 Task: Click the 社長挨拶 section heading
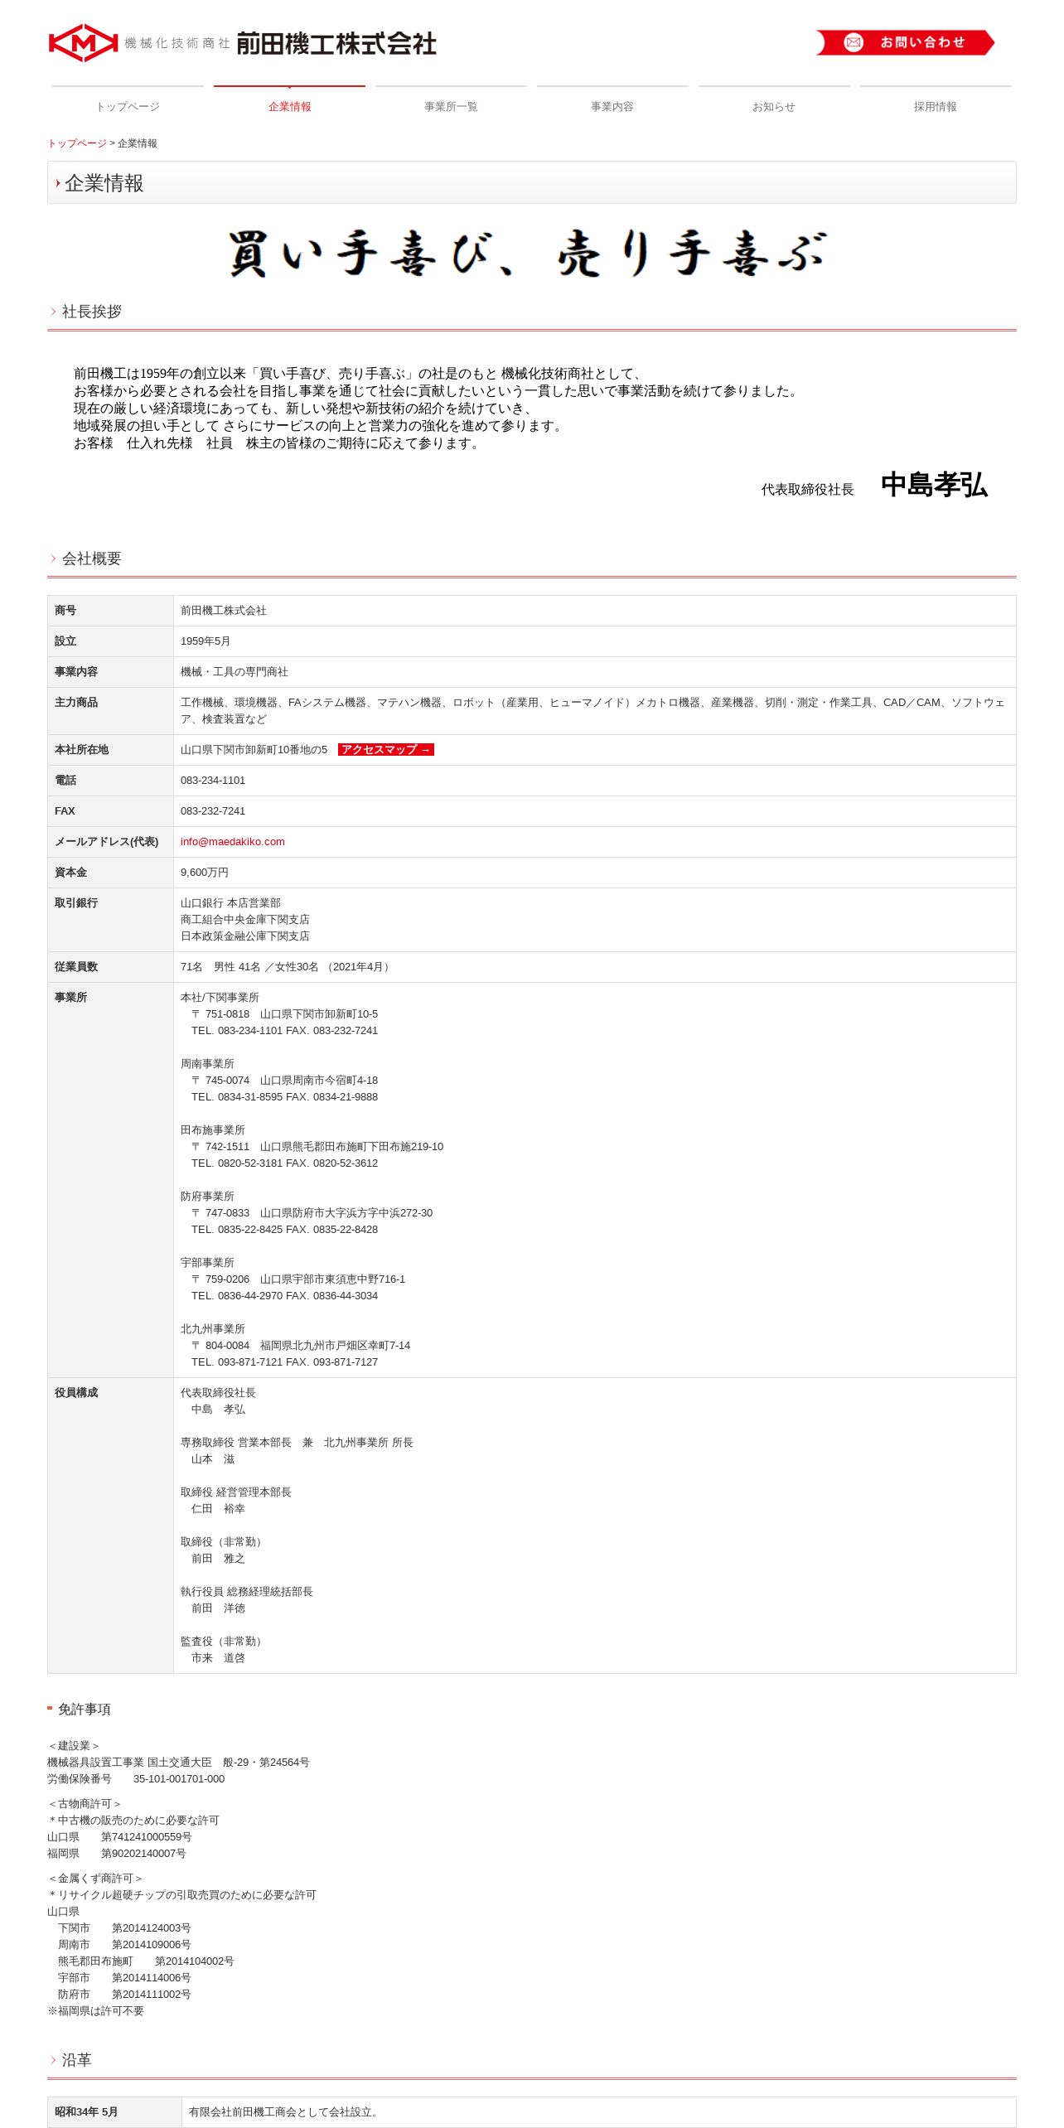pyautogui.click(x=92, y=312)
